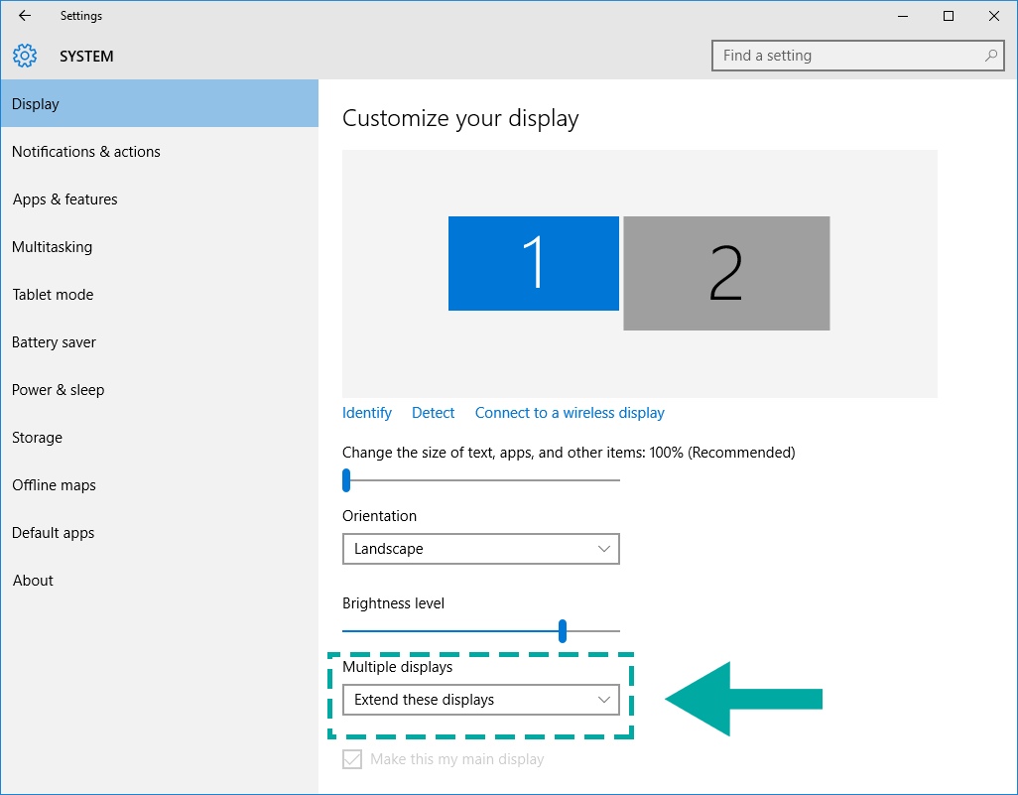The width and height of the screenshot is (1018, 795).
Task: Click the back arrow in title bar
Action: 25,16
